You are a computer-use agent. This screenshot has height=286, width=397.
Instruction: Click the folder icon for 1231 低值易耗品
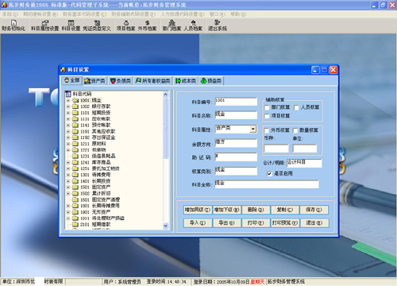75,156
